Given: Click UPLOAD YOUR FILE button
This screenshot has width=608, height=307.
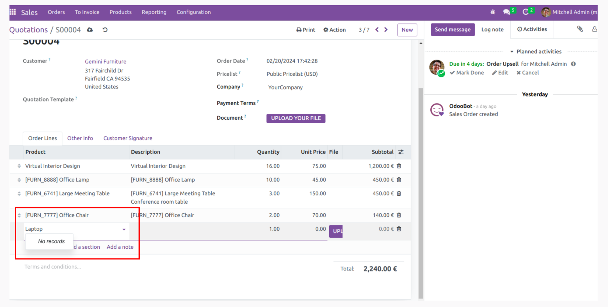Looking at the screenshot, I should [296, 118].
